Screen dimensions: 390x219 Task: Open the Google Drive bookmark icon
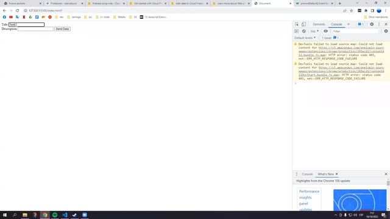click(x=30, y=17)
